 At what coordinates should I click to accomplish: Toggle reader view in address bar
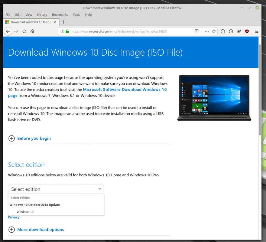click(x=196, y=31)
